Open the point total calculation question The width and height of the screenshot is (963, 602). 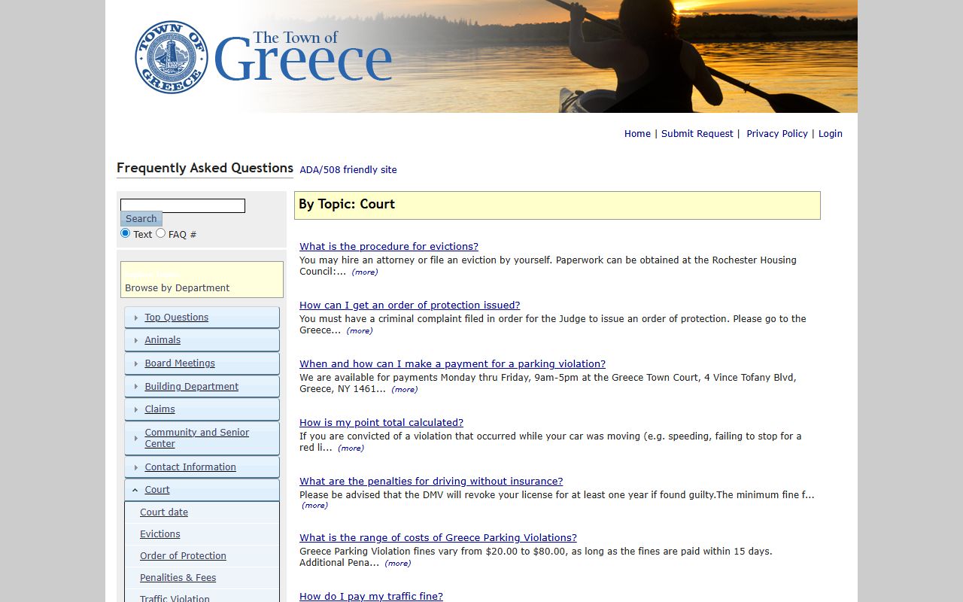coord(381,423)
